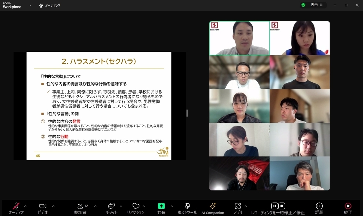Screen dimensions: 363x216
Task: Click the red word 行動 on slide
Action: [64, 137]
